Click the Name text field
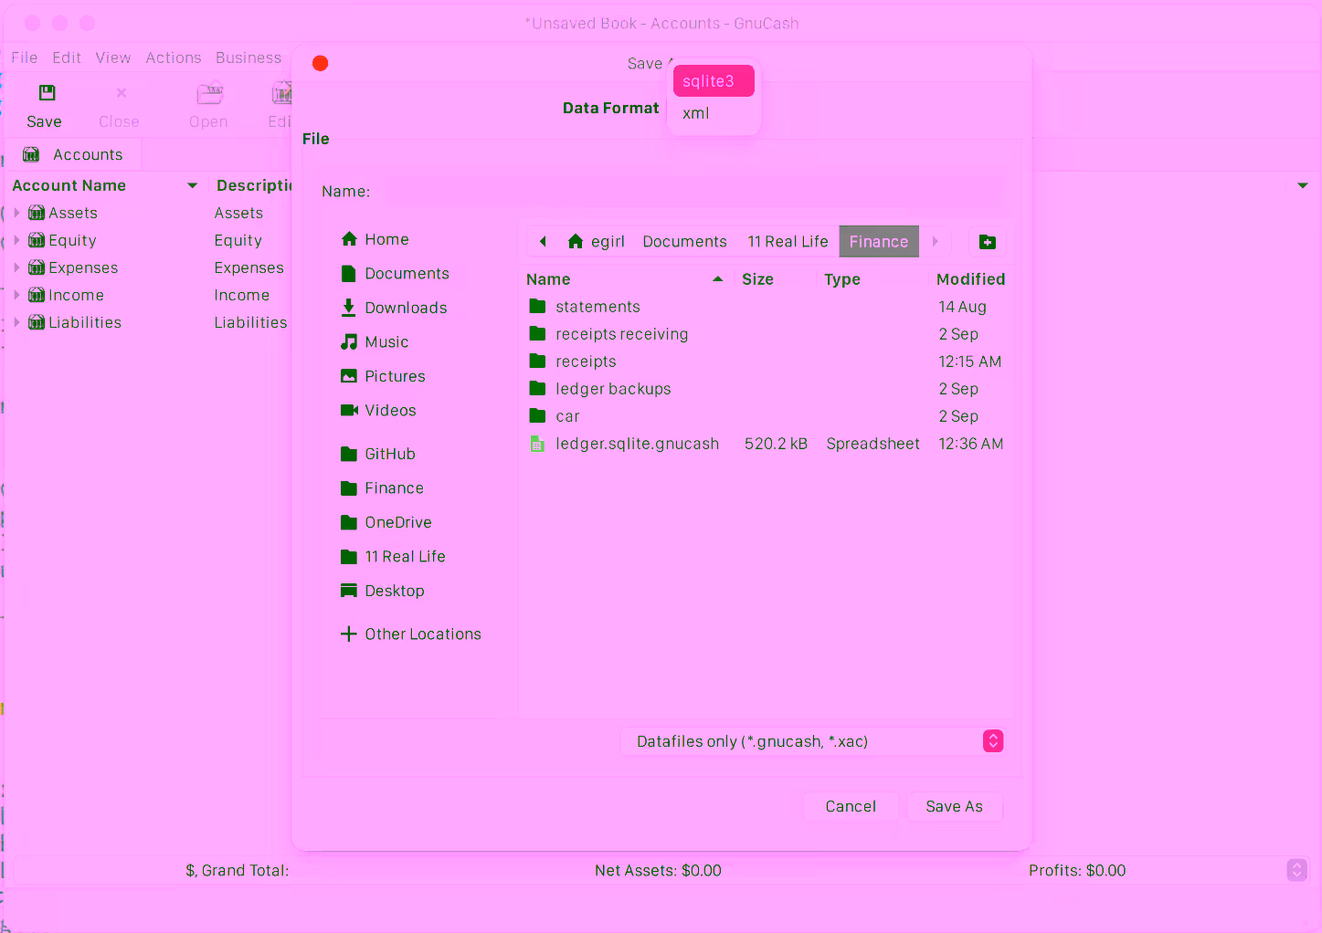Image resolution: width=1322 pixels, height=933 pixels. [694, 192]
